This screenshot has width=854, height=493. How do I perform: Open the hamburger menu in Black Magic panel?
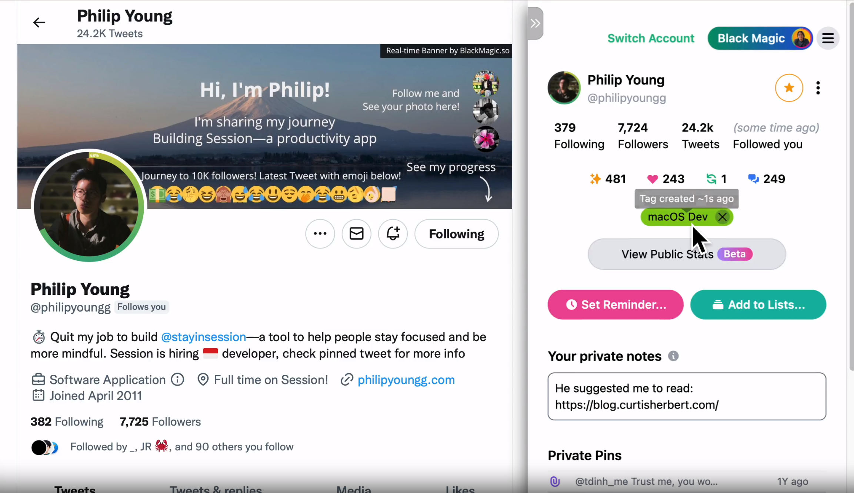pos(828,38)
